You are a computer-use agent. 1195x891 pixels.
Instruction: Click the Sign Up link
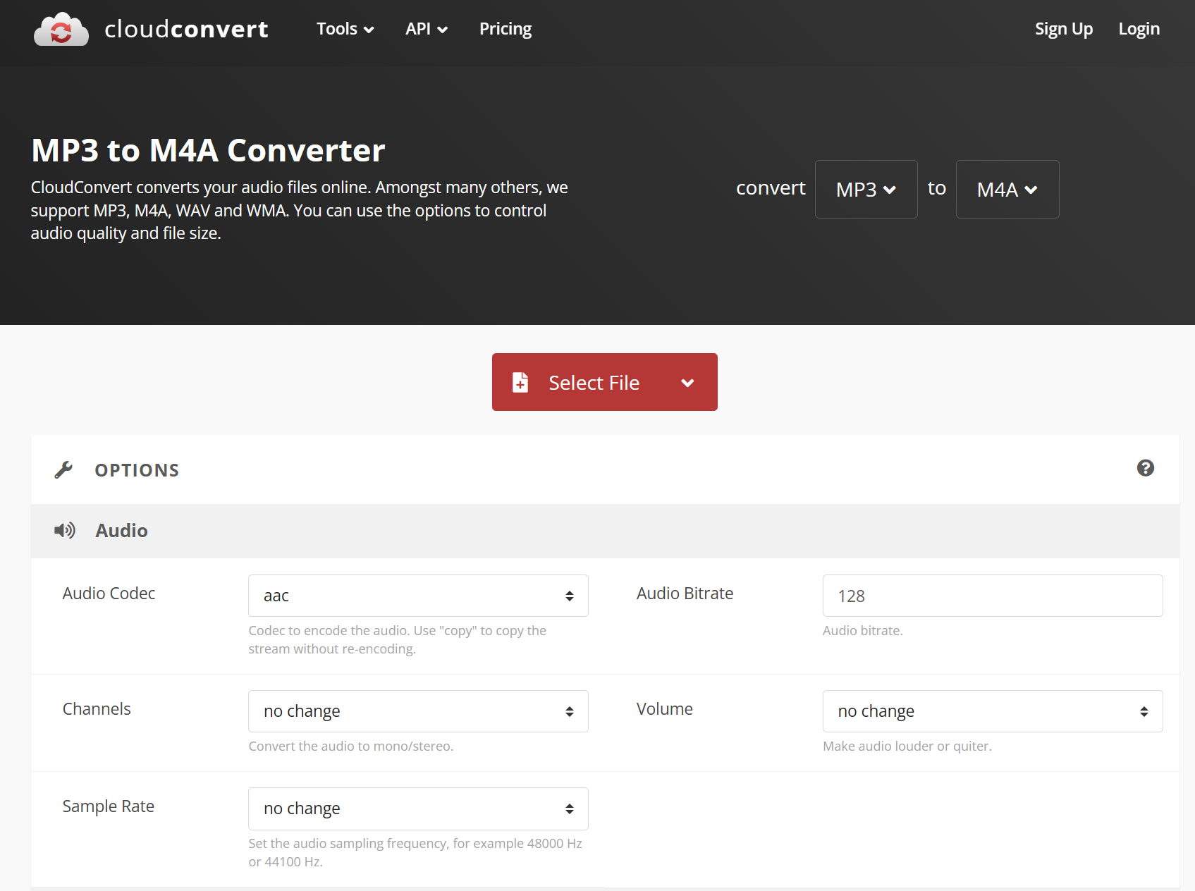click(x=1063, y=29)
